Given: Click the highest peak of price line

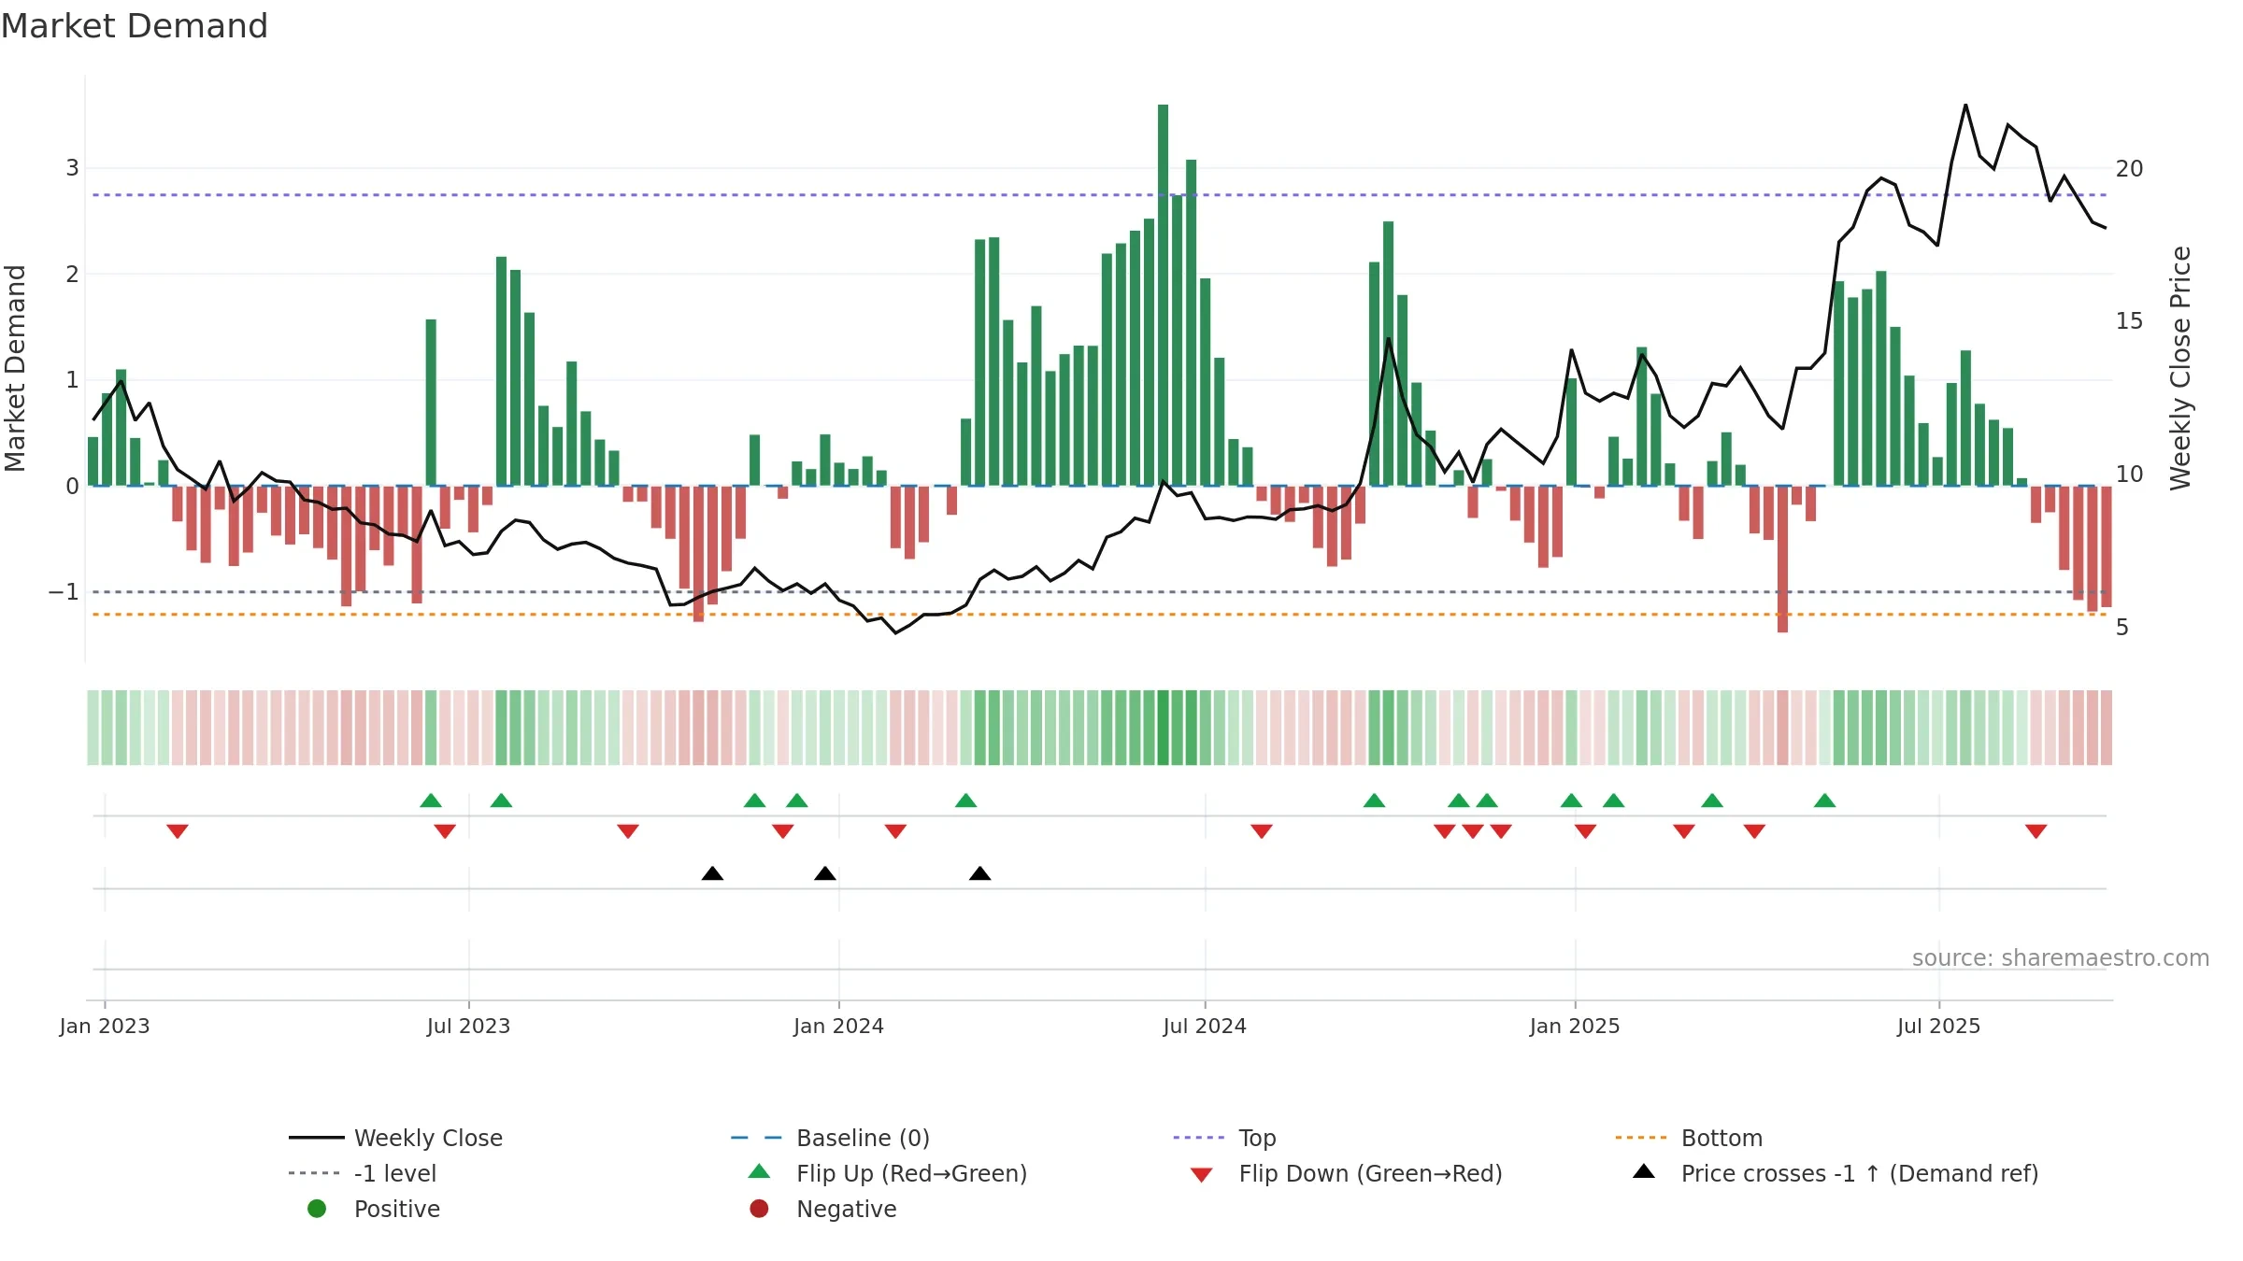Looking at the screenshot, I should click(1965, 105).
